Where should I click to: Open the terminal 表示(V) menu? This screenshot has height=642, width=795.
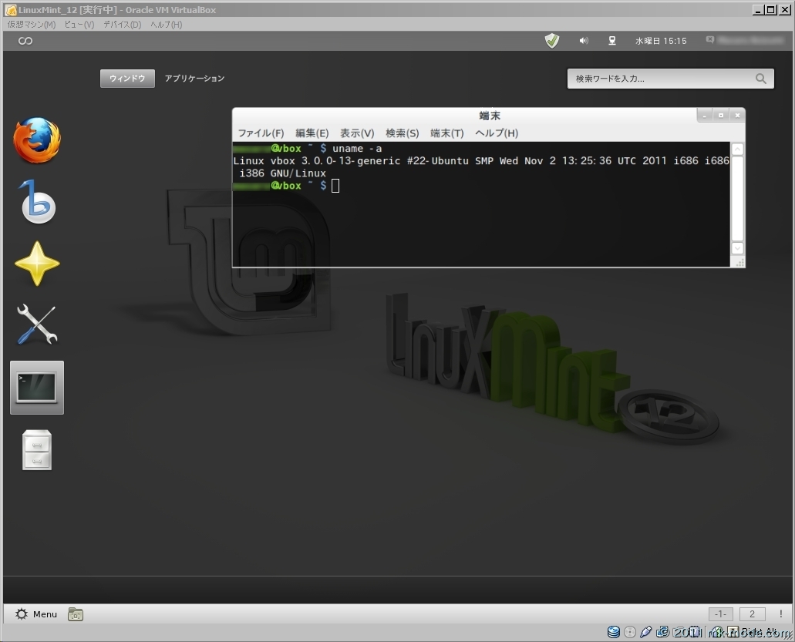(357, 133)
